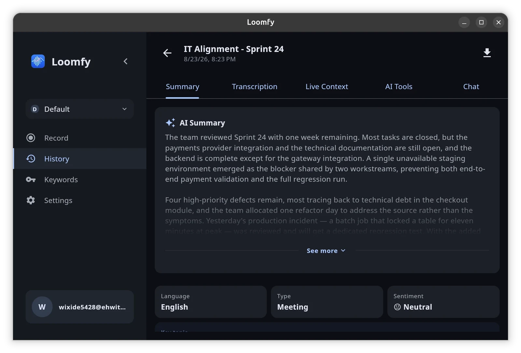Click the Loomfy waveform logo icon
The image size is (521, 353).
click(38, 61)
